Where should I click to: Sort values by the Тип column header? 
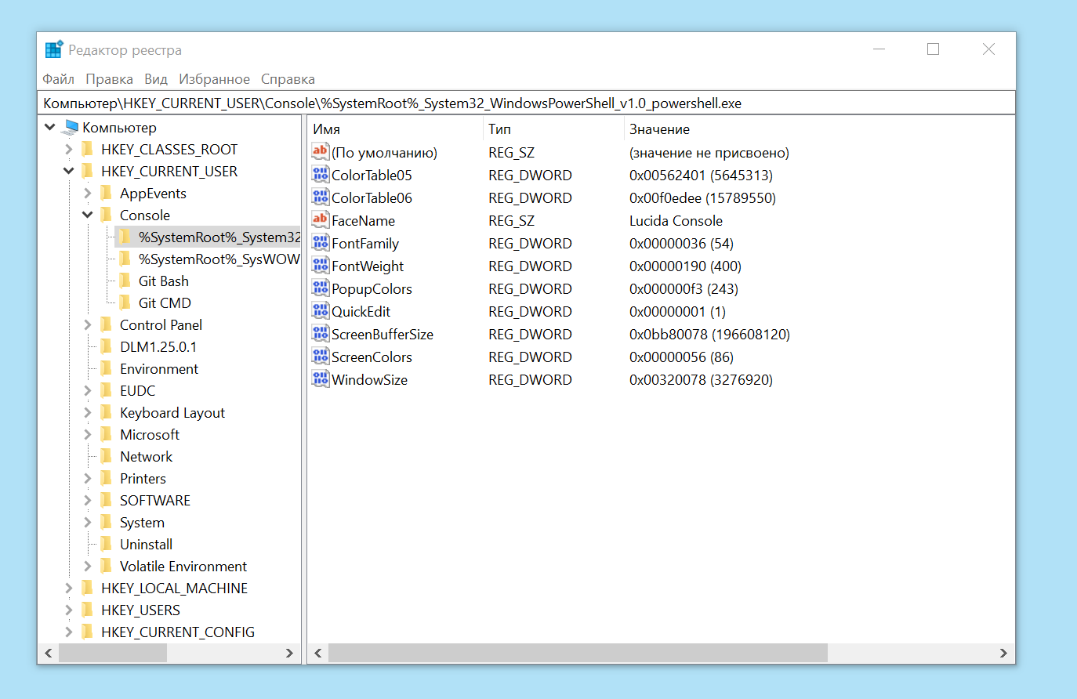point(553,129)
